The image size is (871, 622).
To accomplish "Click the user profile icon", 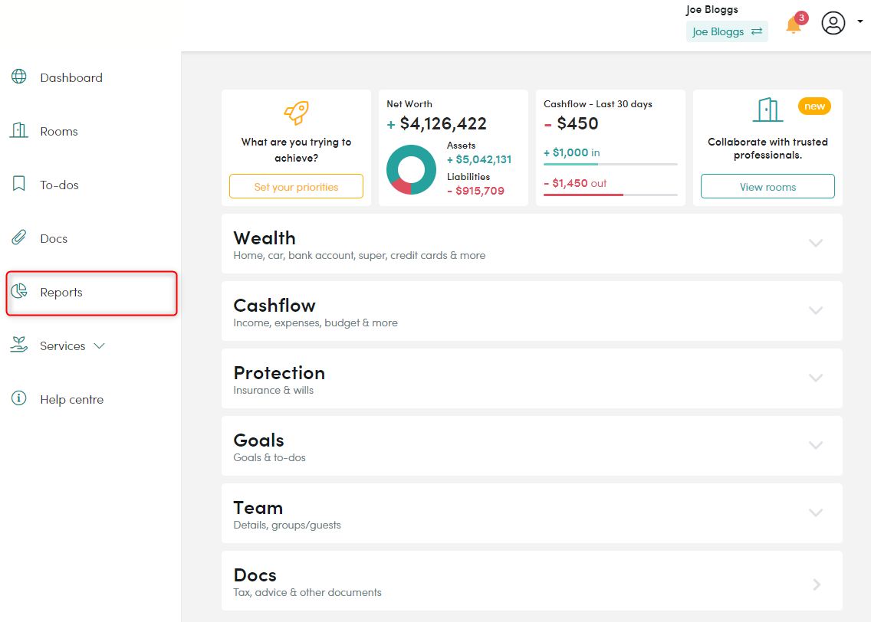I will [x=833, y=23].
